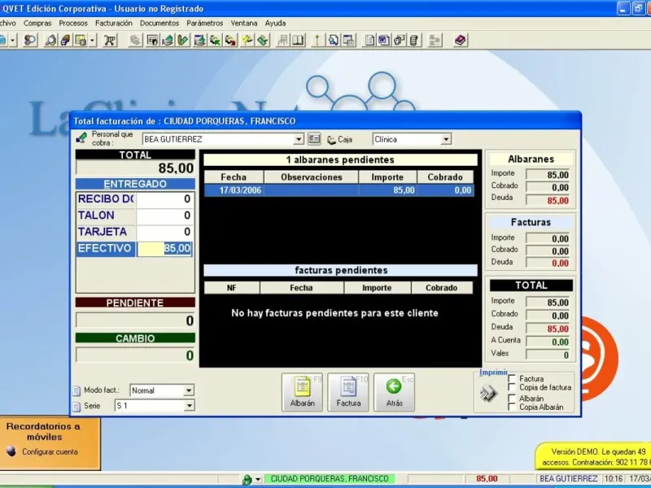
Task: Click the Caja cash register icon
Action: (331, 140)
